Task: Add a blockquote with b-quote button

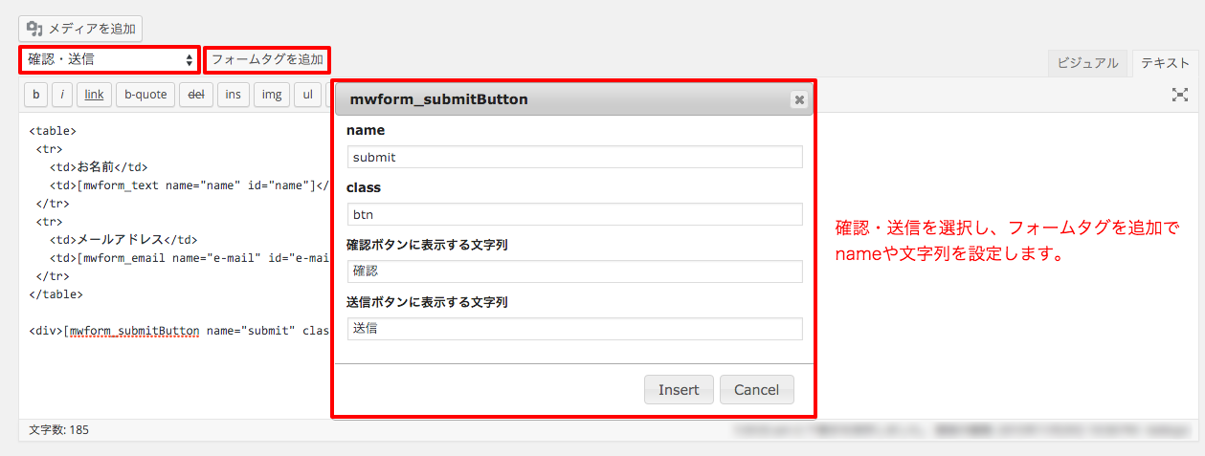Action: (x=145, y=95)
